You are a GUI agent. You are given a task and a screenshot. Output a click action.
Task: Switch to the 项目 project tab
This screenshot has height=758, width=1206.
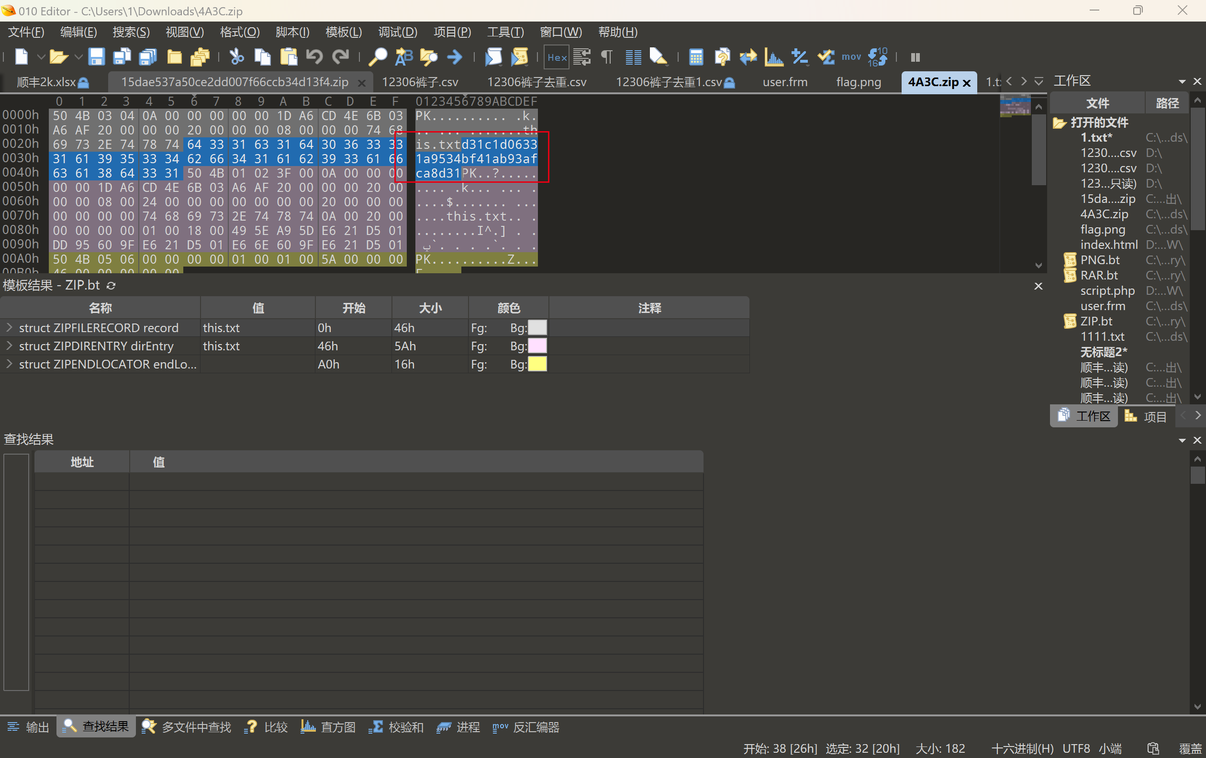[1145, 416]
